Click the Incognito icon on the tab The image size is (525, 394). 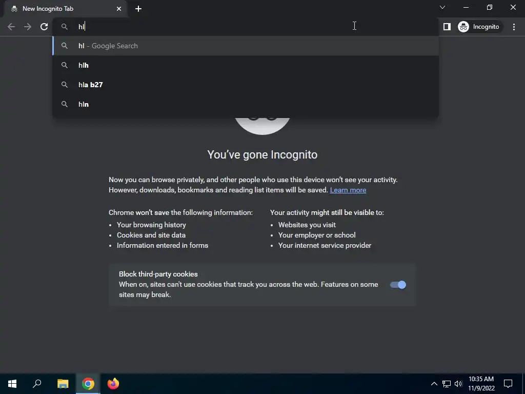(14, 9)
